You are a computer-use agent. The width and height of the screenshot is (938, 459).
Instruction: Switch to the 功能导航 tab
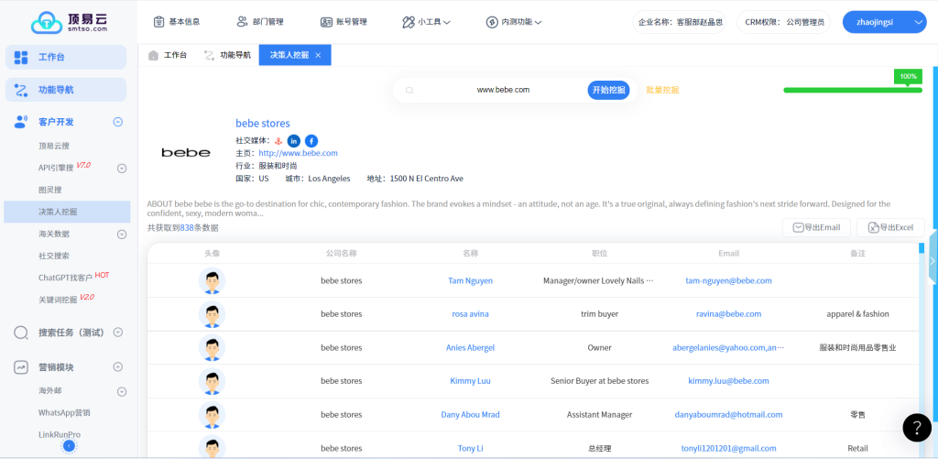(227, 56)
